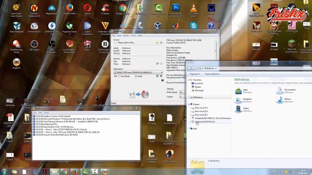312x175 pixels.
Task: Open the Documentos library in Explorer
Action: pos(286,91)
